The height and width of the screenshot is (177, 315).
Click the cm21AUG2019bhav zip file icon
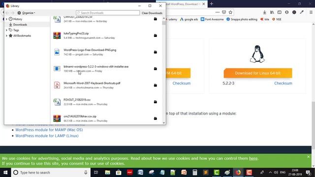[57, 118]
